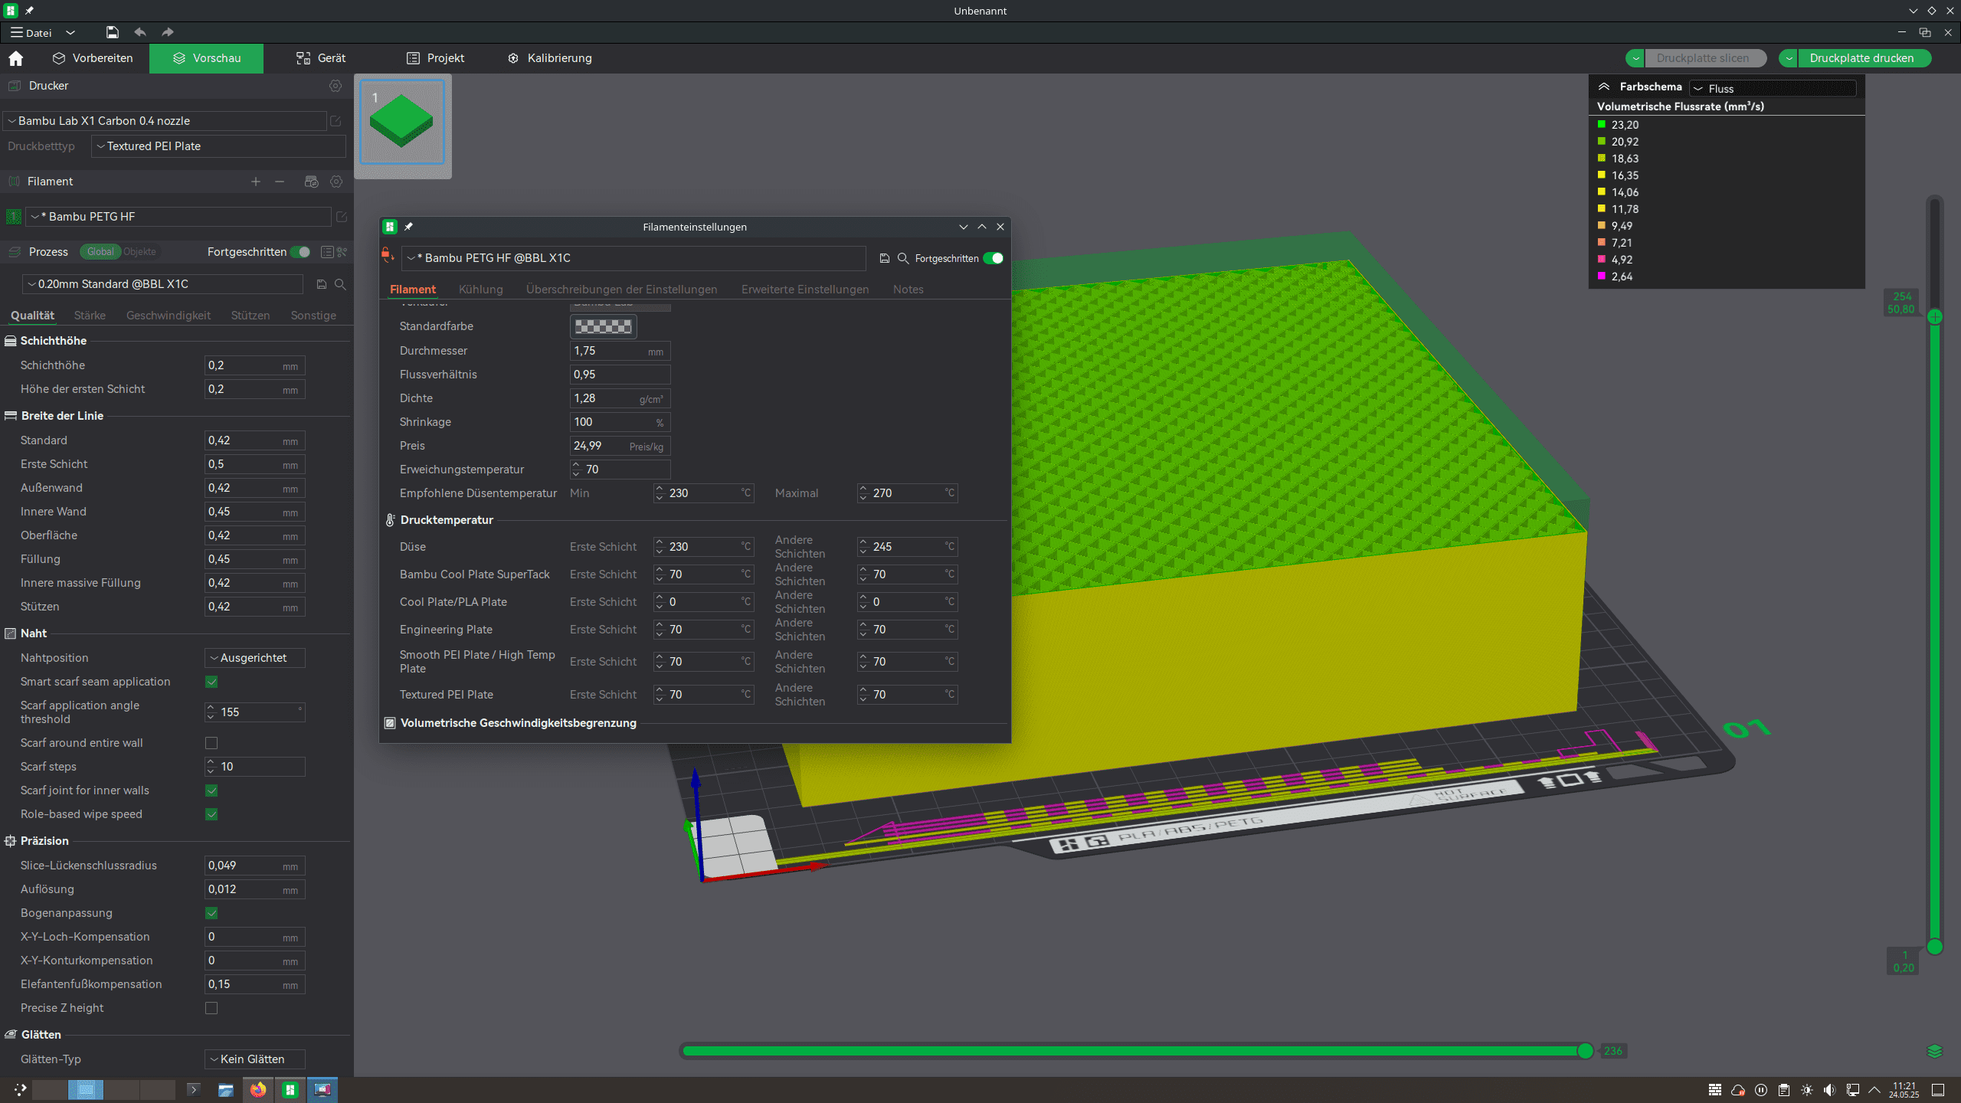Viewport: 1961px width, 1103px height.
Task: Open printer settings gear icon
Action: [336, 86]
